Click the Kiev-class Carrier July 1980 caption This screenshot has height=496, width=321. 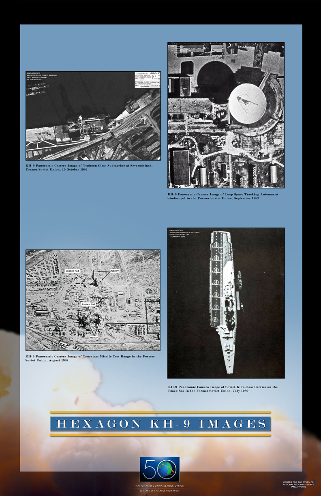coord(223,389)
